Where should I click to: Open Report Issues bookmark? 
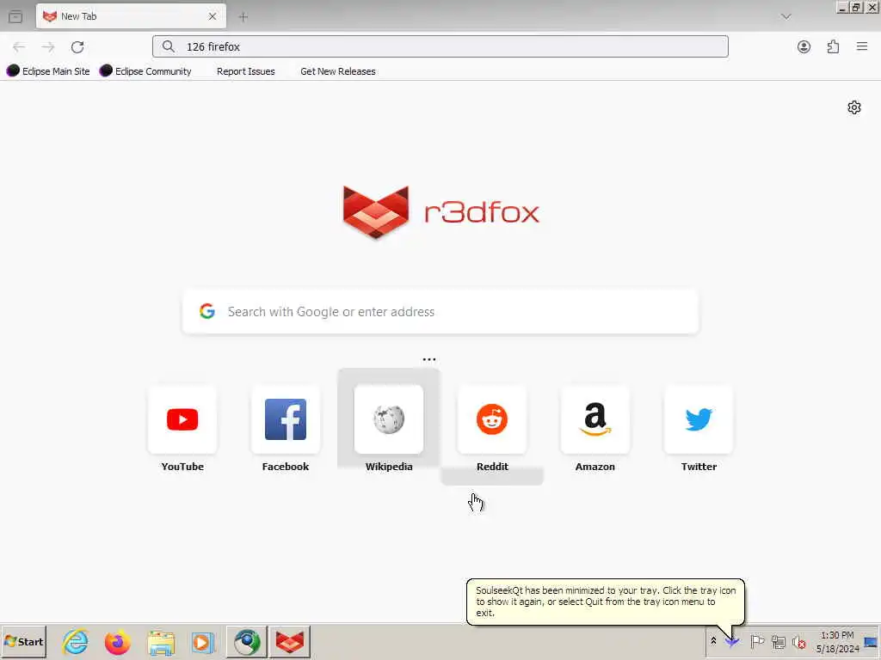[x=245, y=71]
